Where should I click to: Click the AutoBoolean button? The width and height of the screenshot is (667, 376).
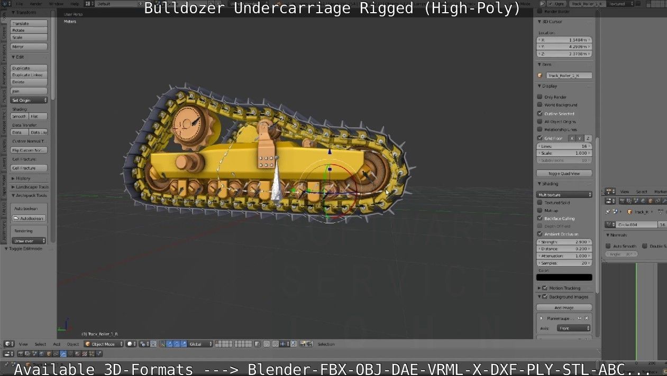point(29,218)
